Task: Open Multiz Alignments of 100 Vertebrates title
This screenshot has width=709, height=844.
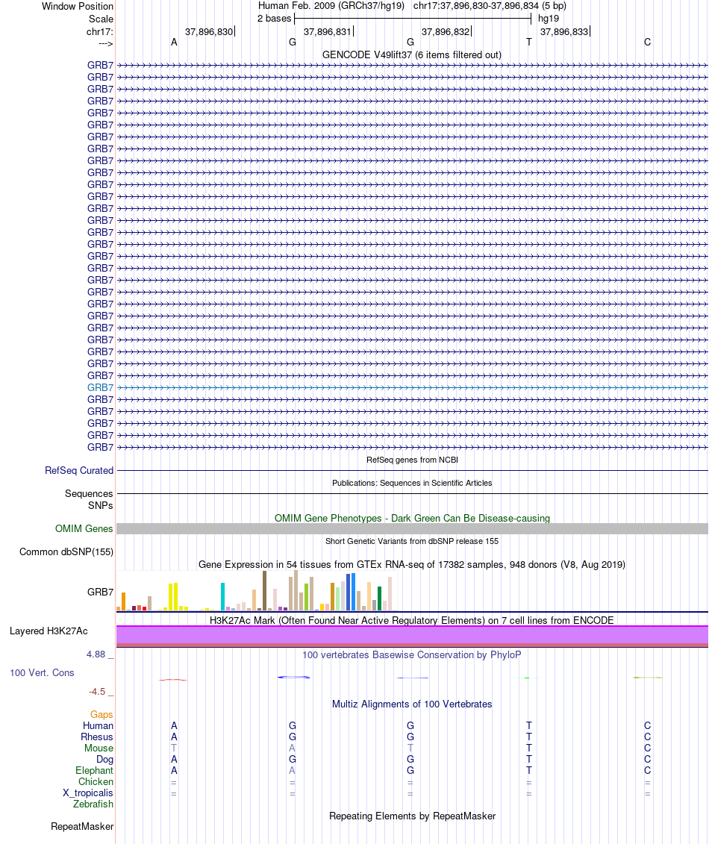Action: click(x=412, y=704)
